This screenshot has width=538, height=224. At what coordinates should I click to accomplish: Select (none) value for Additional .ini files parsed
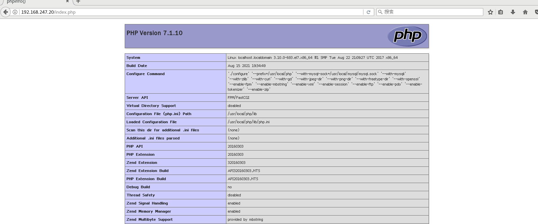pyautogui.click(x=234, y=138)
